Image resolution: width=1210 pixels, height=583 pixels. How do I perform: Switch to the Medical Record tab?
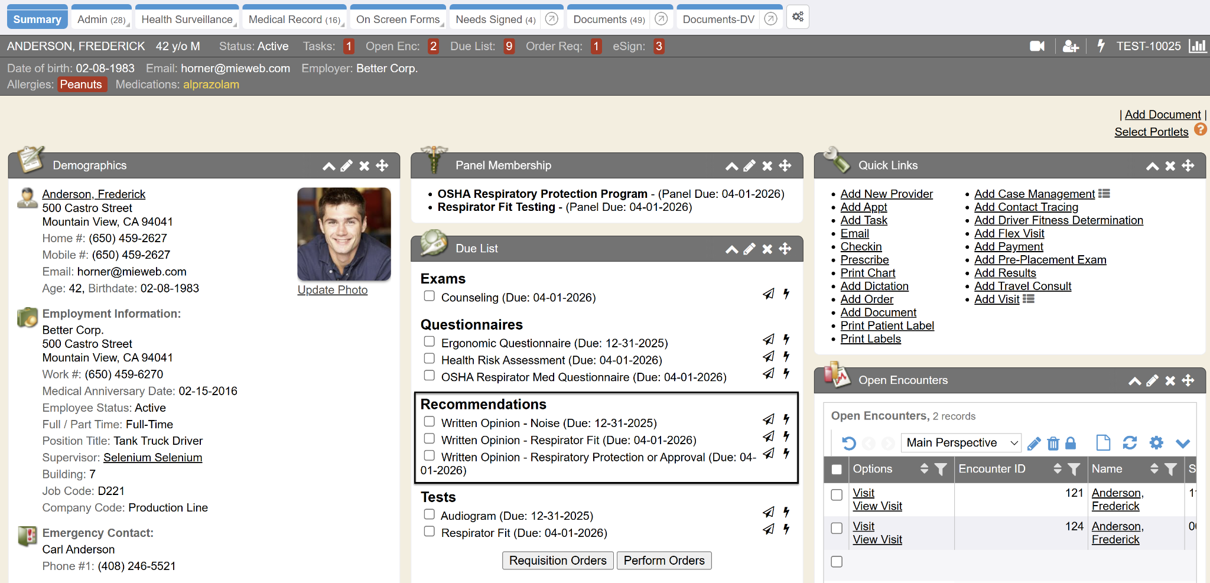point(294,19)
